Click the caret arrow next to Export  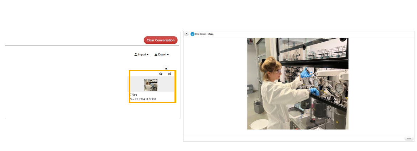coord(167,55)
